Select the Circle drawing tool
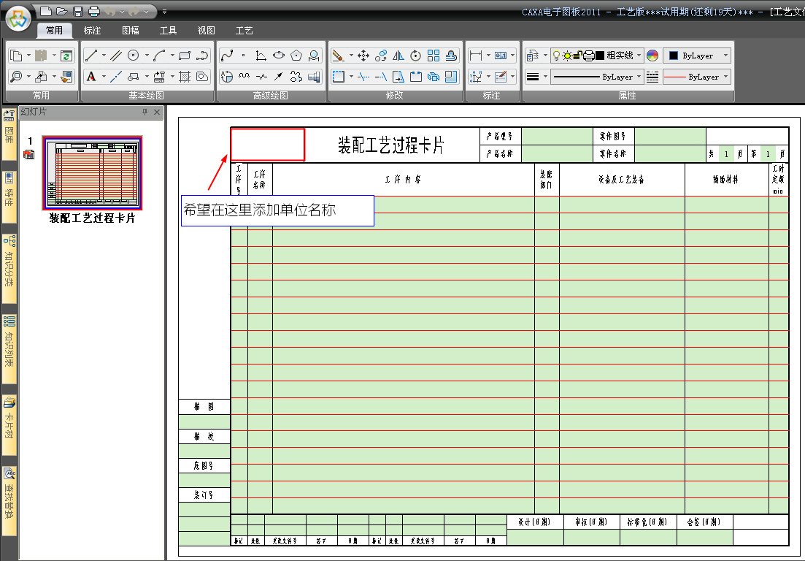This screenshot has height=561, width=805. click(134, 56)
